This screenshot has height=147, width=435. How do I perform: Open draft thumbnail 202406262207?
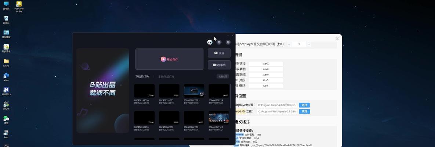[169, 118]
